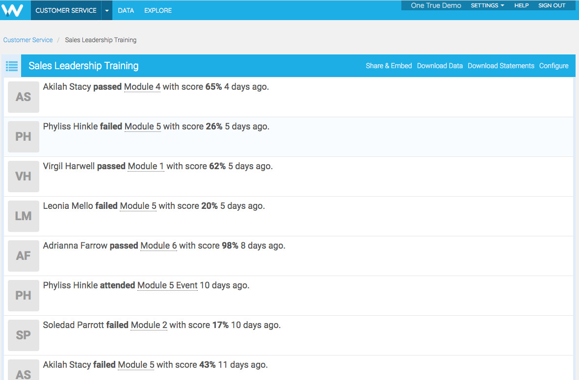Go to the Data menu
Image resolution: width=579 pixels, height=380 pixels.
click(x=126, y=10)
